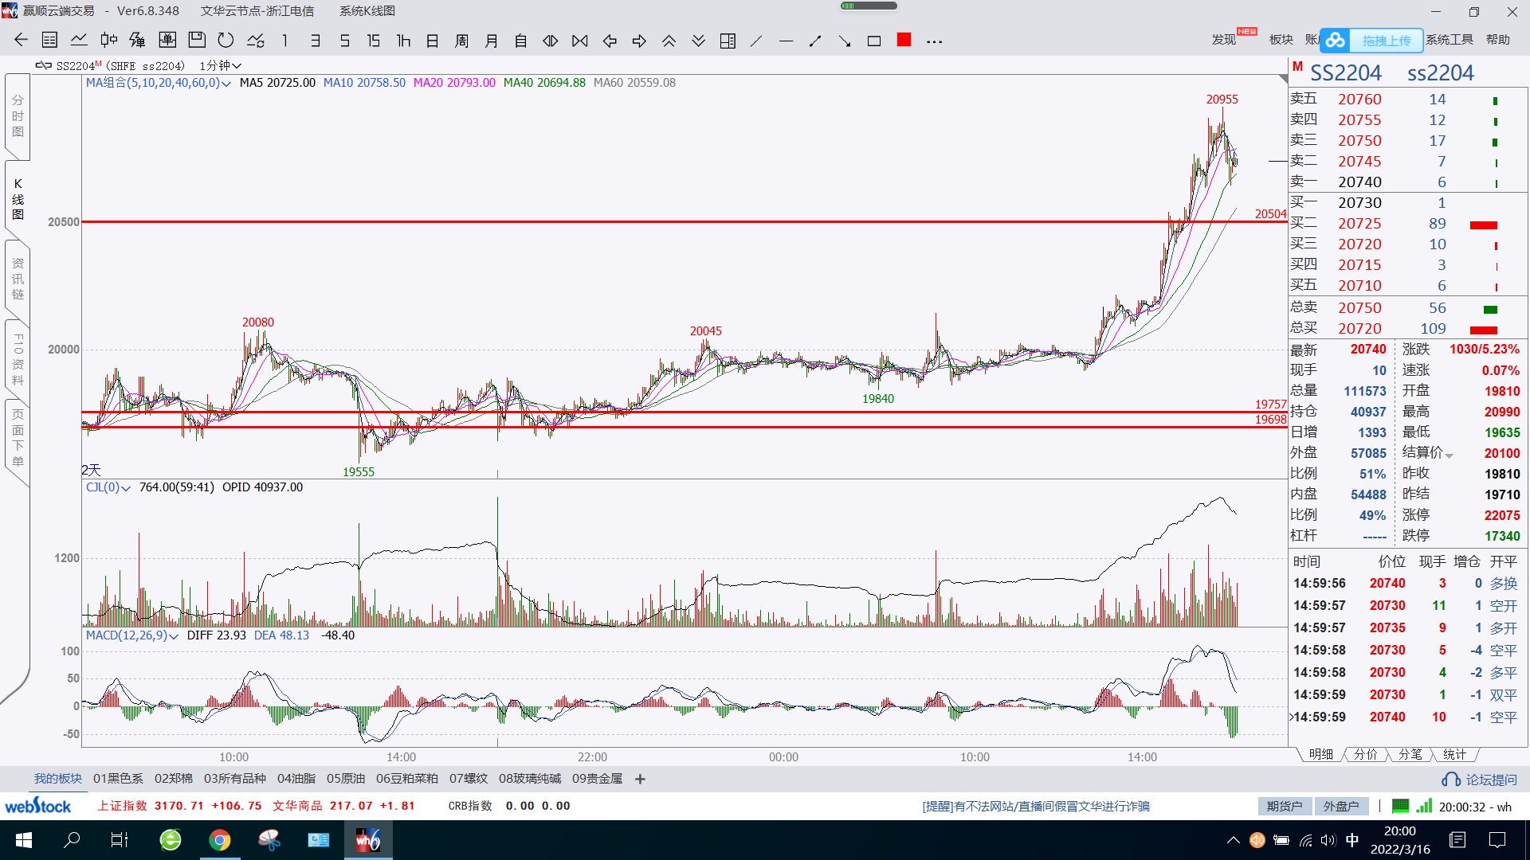The height and width of the screenshot is (860, 1530).
Task: Click the back arrow toolbar icon
Action: tap(21, 41)
